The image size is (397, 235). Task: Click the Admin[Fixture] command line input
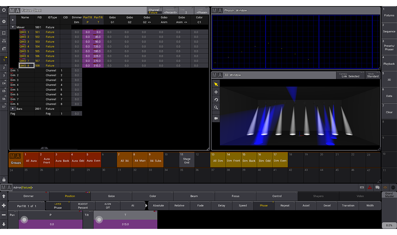(x=185, y=188)
